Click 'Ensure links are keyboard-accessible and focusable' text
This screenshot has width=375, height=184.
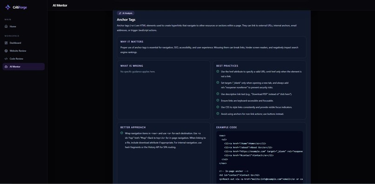247,101
